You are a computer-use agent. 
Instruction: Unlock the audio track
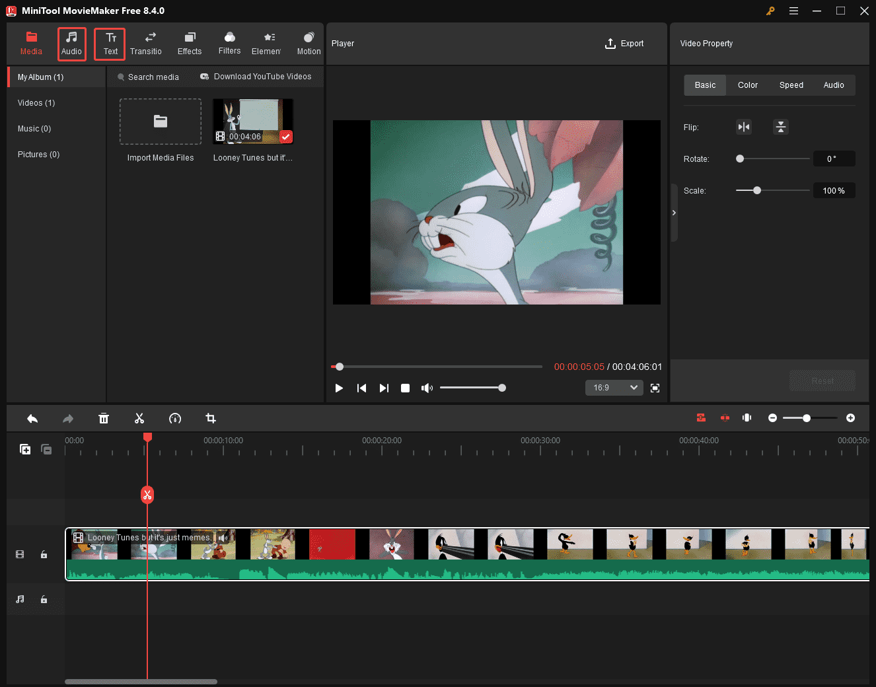pyautogui.click(x=44, y=599)
